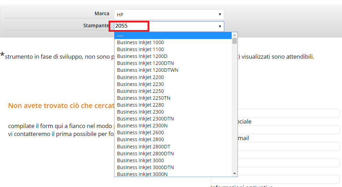Image resolution: width=342 pixels, height=187 pixels.
Task: Pick Business InkJet 2300DTN from list
Action: coord(145,119)
